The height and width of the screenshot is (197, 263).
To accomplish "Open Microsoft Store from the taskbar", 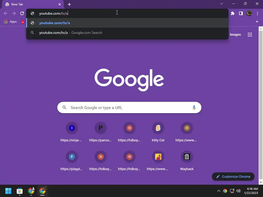I will point(20,191).
